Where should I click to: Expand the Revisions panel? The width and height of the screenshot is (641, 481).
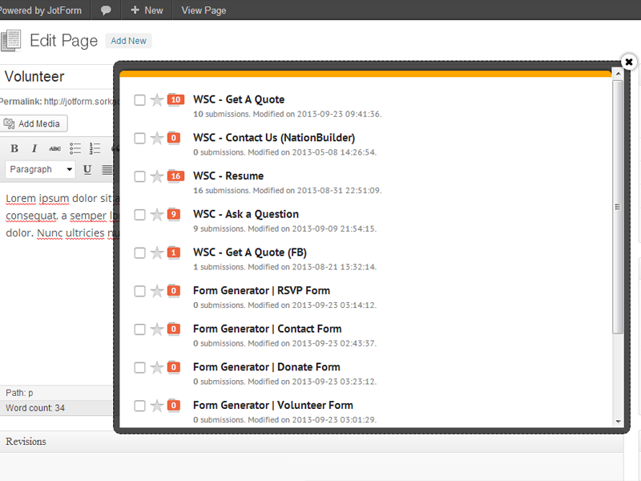pos(26,442)
